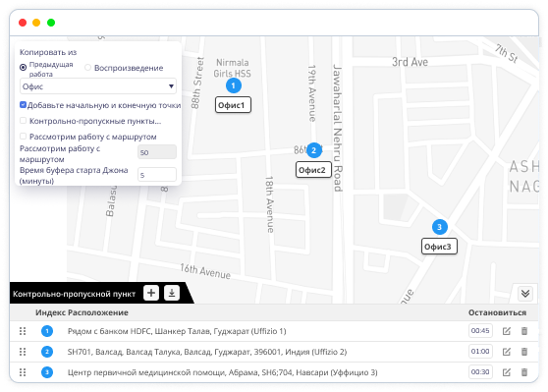548x392 pixels.
Task: Click the yellow minimize window button
Action: [x=36, y=23]
